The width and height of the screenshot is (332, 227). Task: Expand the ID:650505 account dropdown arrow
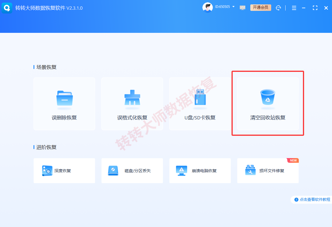tap(234, 7)
